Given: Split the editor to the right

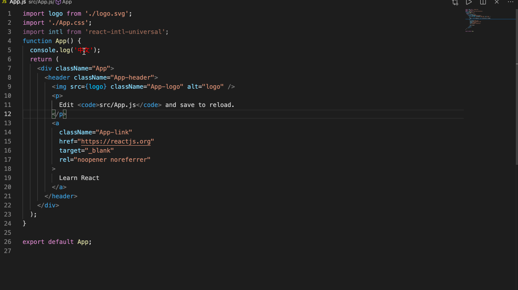Looking at the screenshot, I should tap(483, 2).
